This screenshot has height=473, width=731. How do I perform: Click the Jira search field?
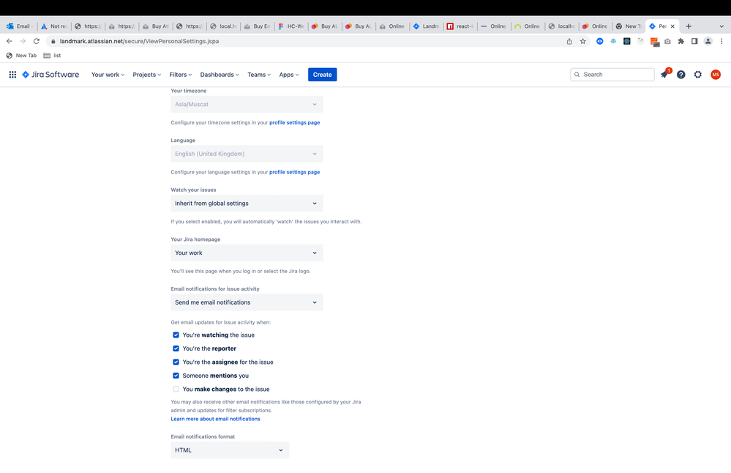[x=612, y=74]
